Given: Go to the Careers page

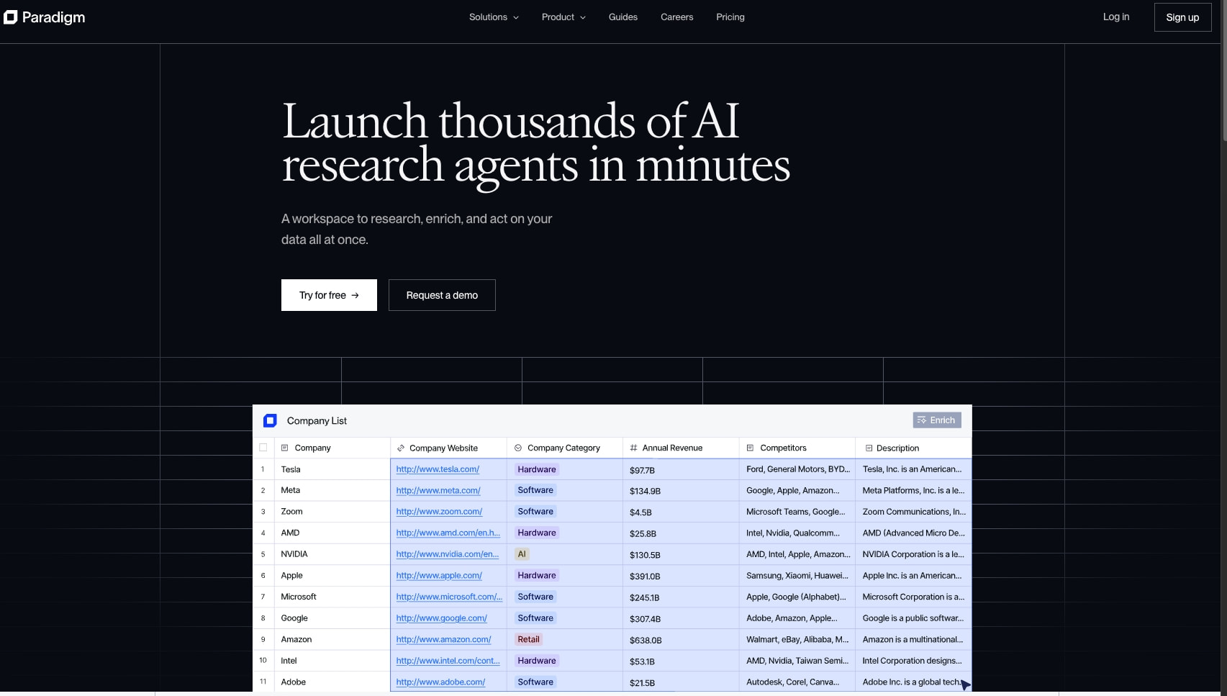Looking at the screenshot, I should pyautogui.click(x=677, y=17).
